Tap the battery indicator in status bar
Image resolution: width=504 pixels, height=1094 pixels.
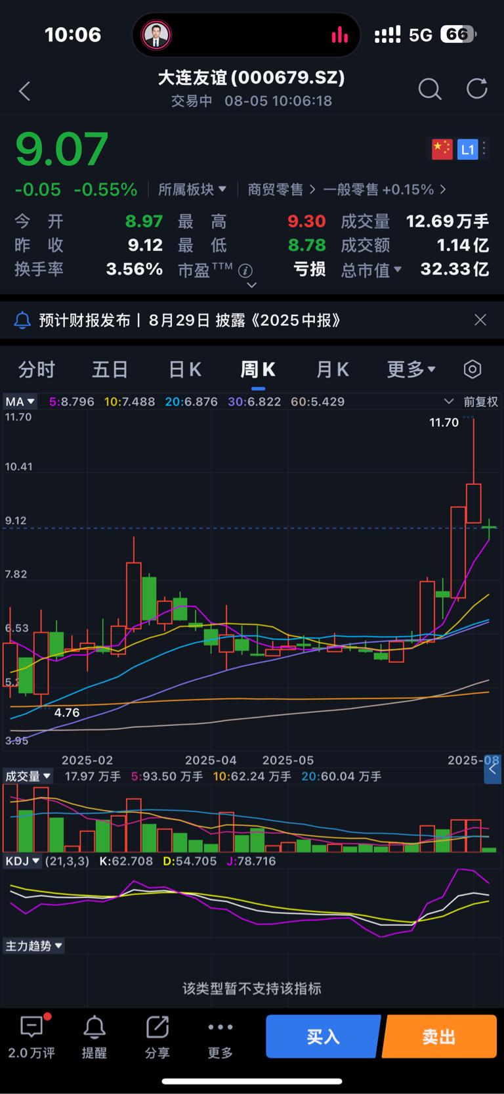(458, 34)
